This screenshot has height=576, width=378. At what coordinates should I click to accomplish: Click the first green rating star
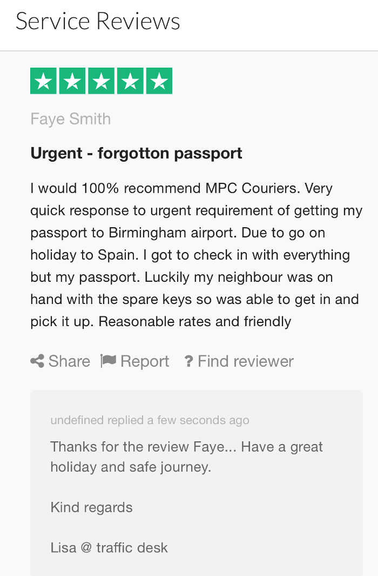tap(44, 81)
